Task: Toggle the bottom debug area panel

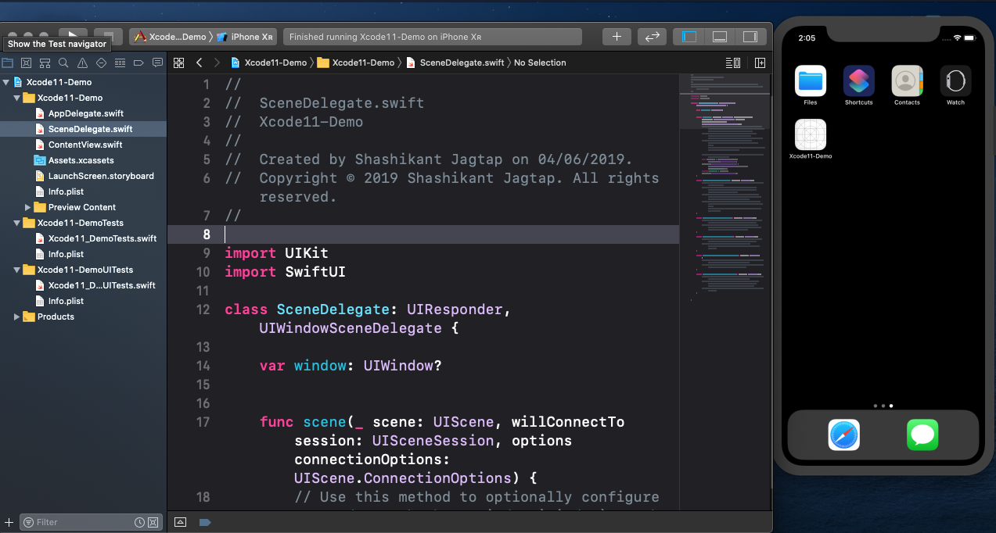Action: 720,37
